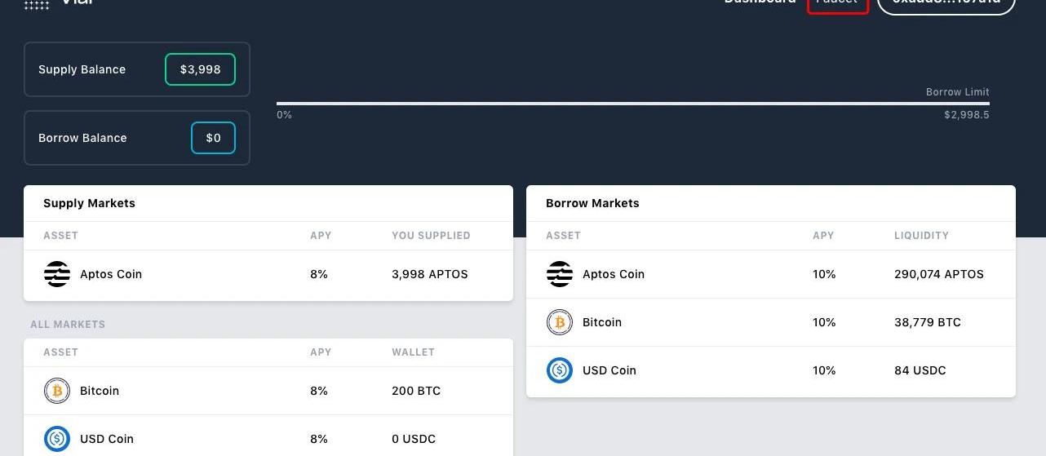Viewport: 1046px width, 456px height.
Task: Open the Dashboard tab
Action: point(760,2)
